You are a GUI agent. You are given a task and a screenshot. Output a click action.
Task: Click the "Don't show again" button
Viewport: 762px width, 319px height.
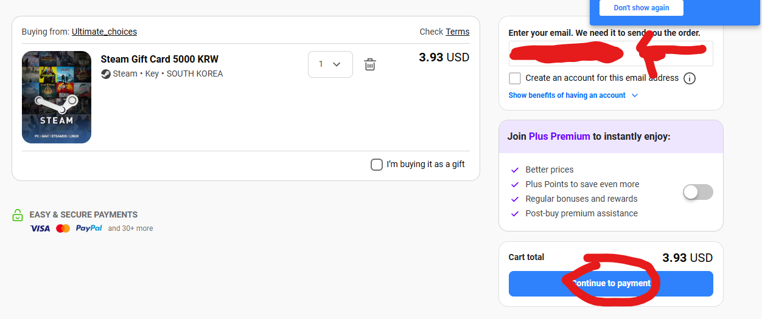click(x=641, y=8)
